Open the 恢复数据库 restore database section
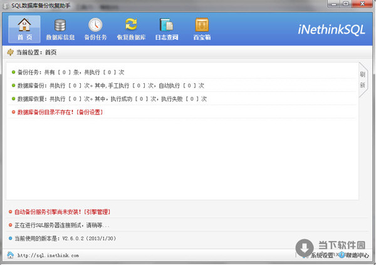Image resolution: width=376 pixels, height=265 pixels. coord(131,29)
